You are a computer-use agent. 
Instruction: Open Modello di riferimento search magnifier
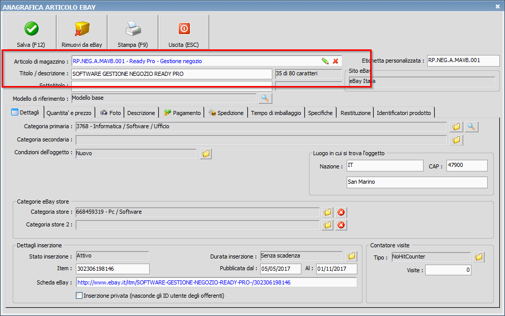click(265, 99)
